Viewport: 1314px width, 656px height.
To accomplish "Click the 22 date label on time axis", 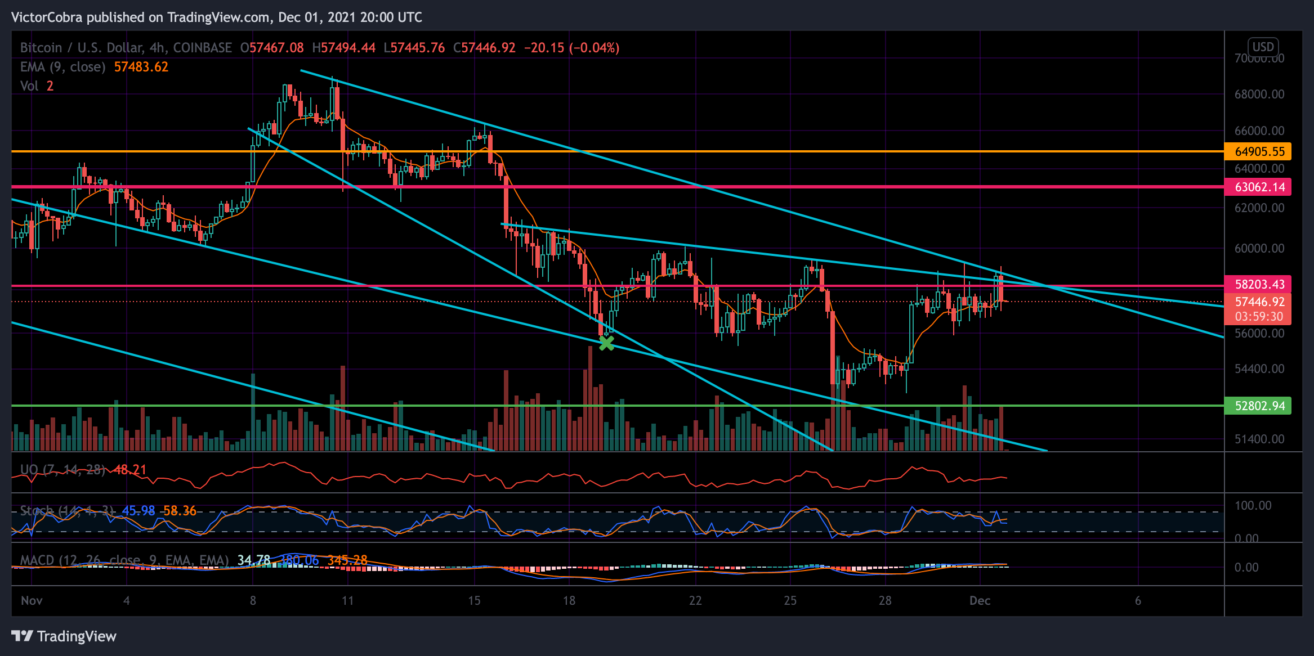I will [x=695, y=600].
